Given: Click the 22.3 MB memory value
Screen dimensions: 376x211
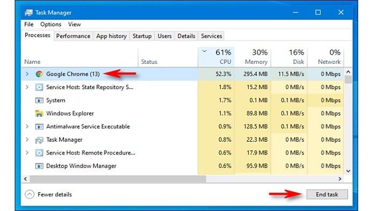Looking at the screenshot, I should 257,140.
